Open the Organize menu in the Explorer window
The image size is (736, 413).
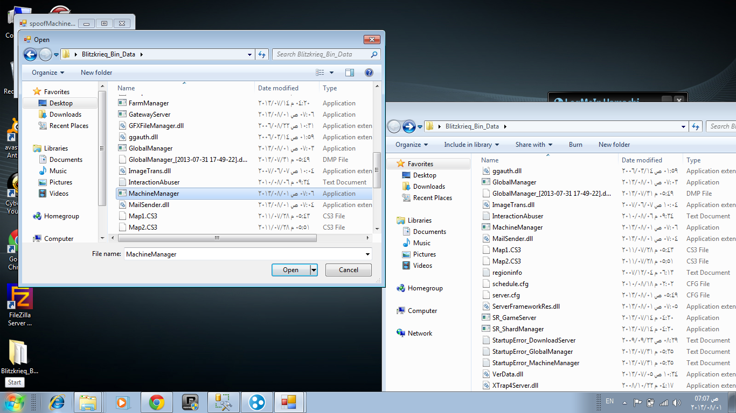[412, 145]
